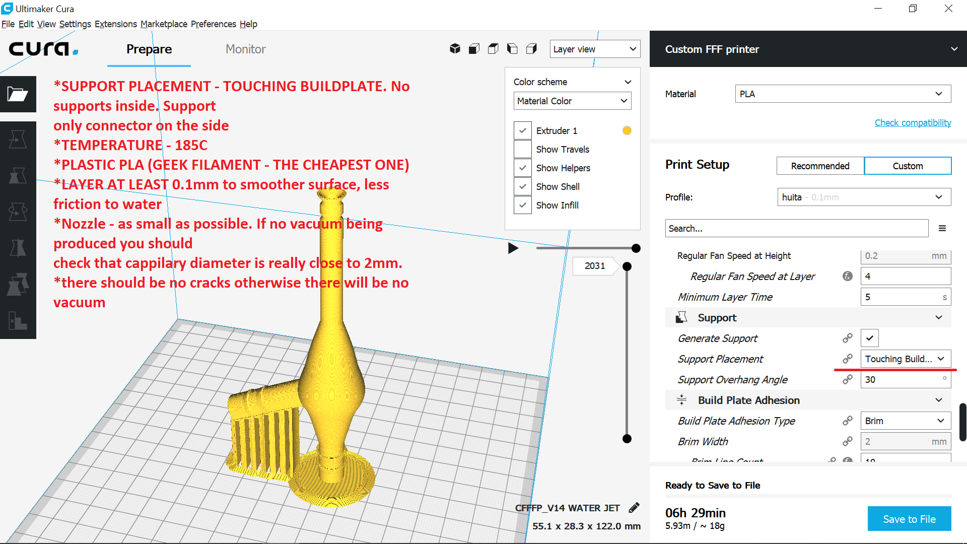Select Recommended print setup mode
967x544 pixels.
pos(820,166)
